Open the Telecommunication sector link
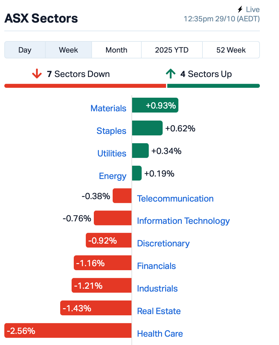The width and height of the screenshot is (279, 345). (175, 198)
